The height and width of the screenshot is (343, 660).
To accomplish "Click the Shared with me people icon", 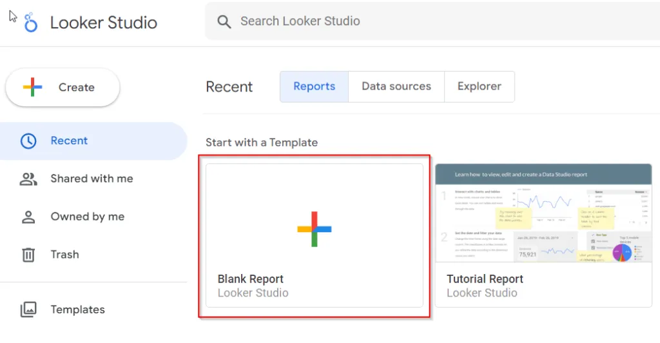I will tap(28, 179).
